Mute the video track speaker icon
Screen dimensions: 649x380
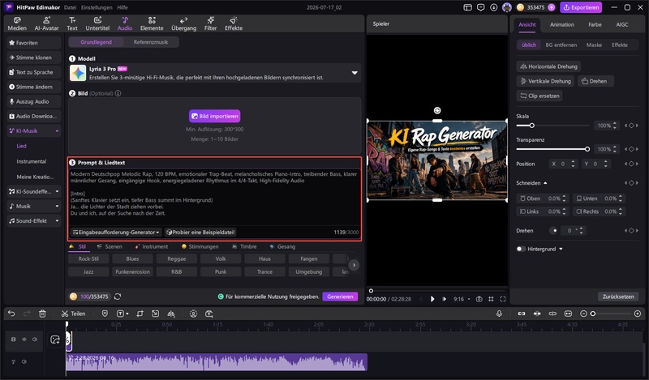tap(35, 339)
